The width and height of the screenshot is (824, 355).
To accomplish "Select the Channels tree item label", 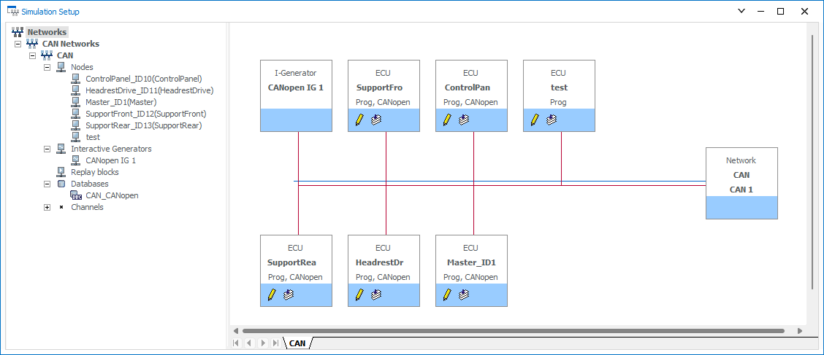I will (87, 207).
